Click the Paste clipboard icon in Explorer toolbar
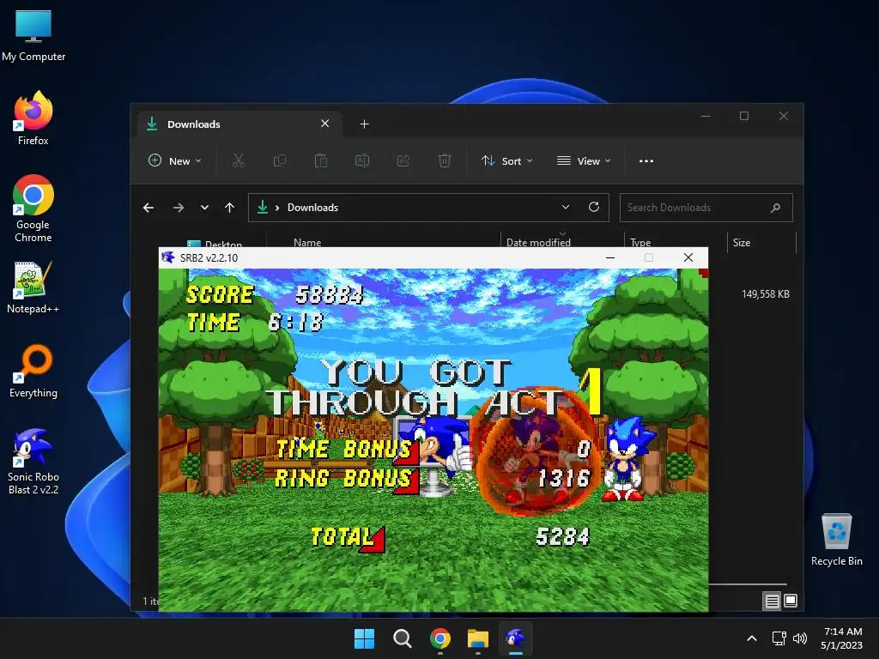The image size is (879, 659). click(321, 160)
